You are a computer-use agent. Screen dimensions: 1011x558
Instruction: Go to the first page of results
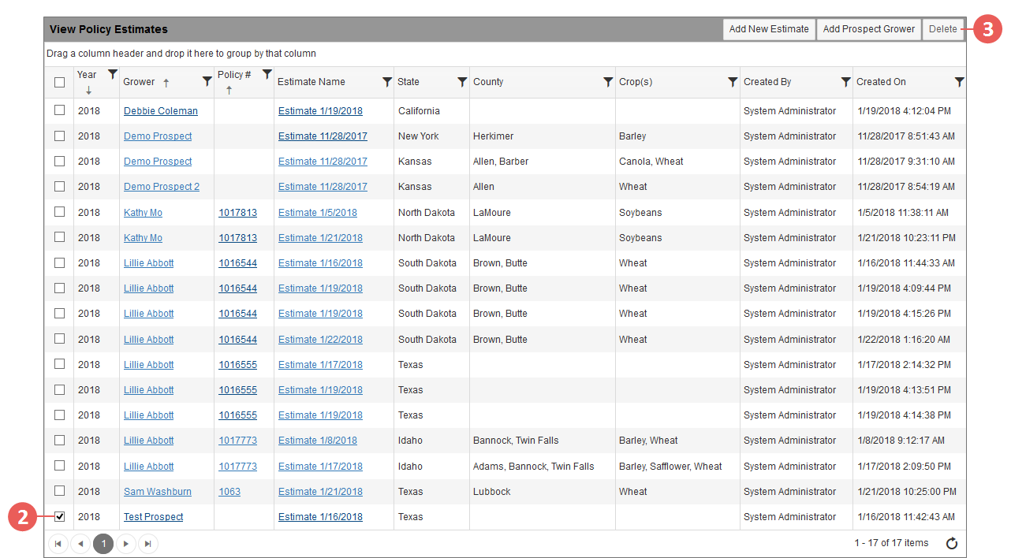tap(58, 543)
